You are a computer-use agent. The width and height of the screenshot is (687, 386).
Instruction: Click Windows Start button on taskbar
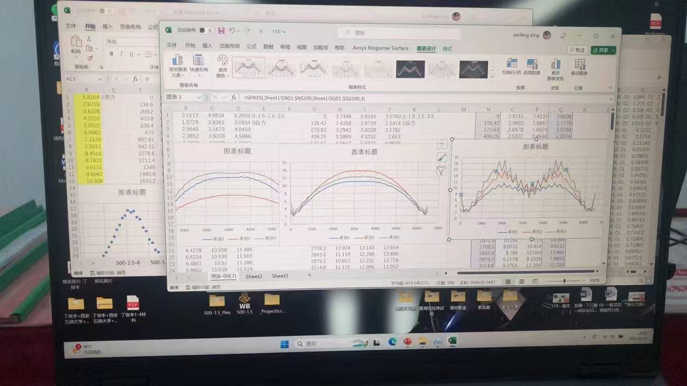(285, 344)
